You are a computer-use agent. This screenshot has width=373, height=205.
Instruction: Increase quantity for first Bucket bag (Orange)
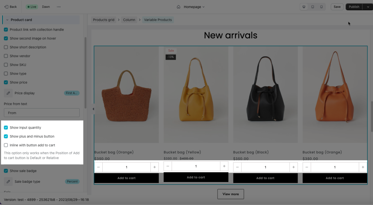tap(154, 167)
